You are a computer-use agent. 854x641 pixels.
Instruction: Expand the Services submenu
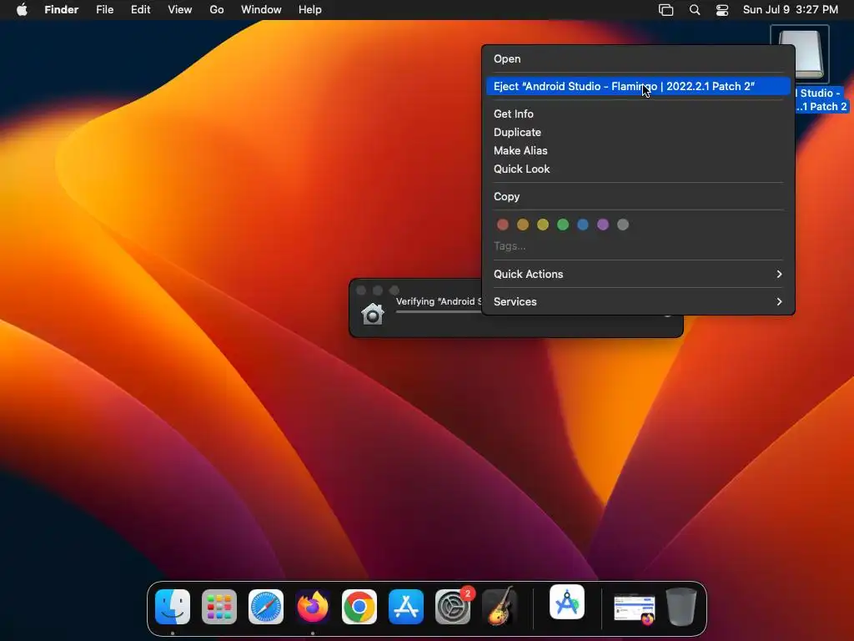pyautogui.click(x=638, y=302)
